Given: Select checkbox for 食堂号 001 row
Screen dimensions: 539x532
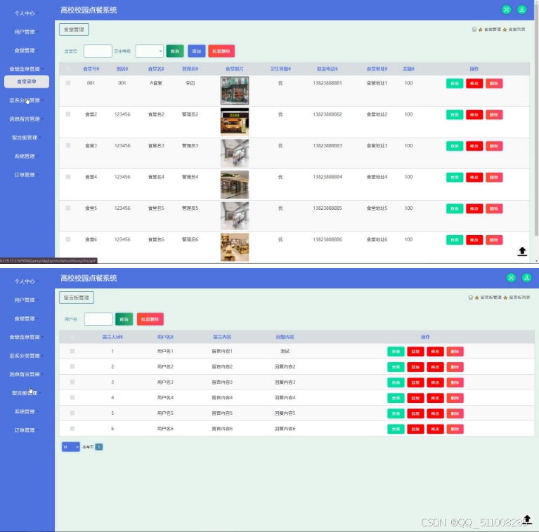Looking at the screenshot, I should (68, 83).
